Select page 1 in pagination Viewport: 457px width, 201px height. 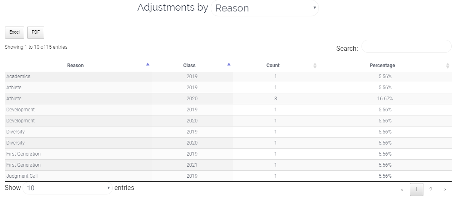[x=416, y=190]
